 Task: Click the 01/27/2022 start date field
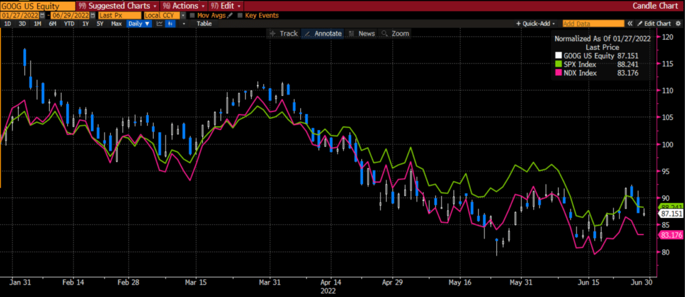[x=20, y=16]
